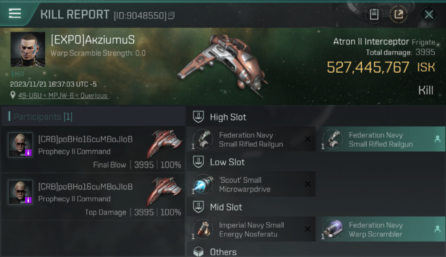
Task: Open the hamburger menu icon
Action: pyautogui.click(x=15, y=13)
